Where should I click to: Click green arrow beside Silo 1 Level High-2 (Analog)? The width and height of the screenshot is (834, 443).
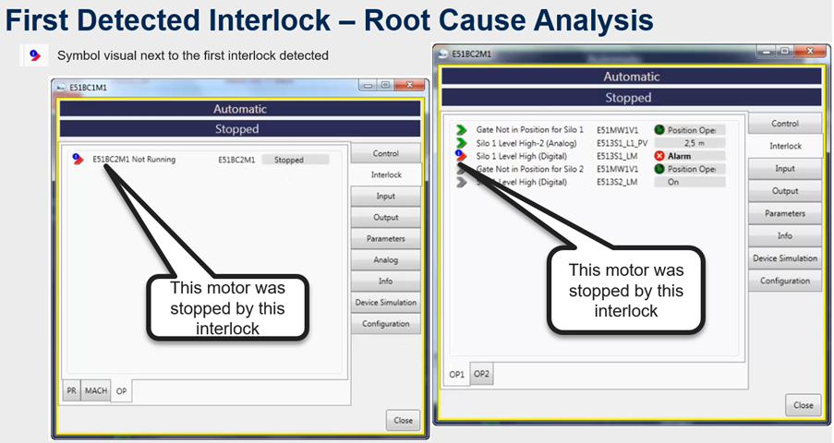[461, 143]
